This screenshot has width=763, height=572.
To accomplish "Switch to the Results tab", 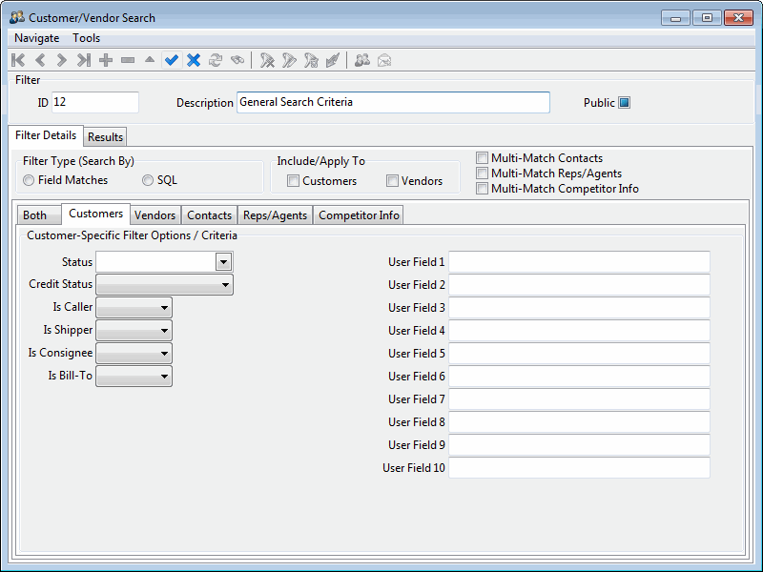I will [x=106, y=137].
